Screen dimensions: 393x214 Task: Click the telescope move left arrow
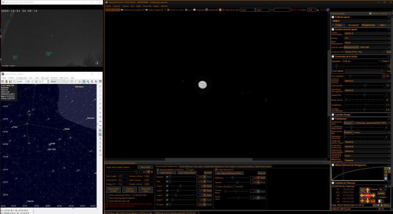click(x=362, y=195)
